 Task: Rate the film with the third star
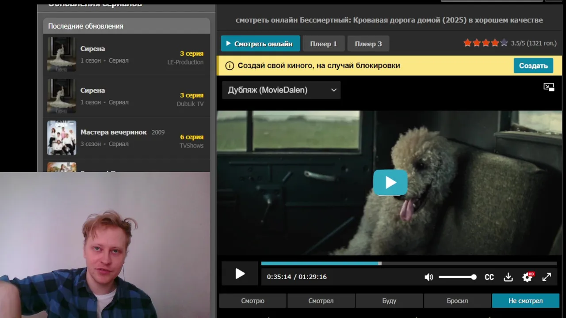click(x=486, y=43)
